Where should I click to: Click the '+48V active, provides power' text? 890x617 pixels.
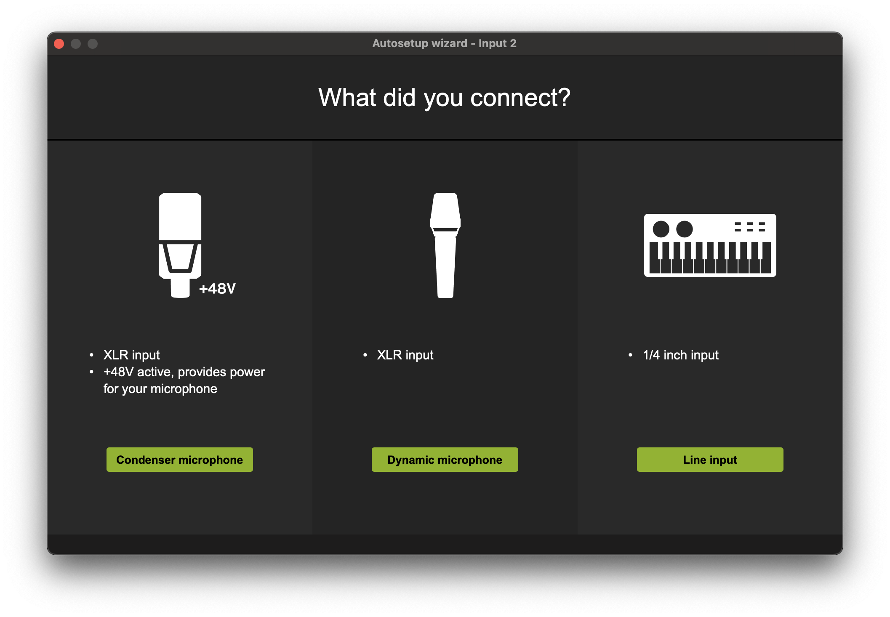pos(184,372)
